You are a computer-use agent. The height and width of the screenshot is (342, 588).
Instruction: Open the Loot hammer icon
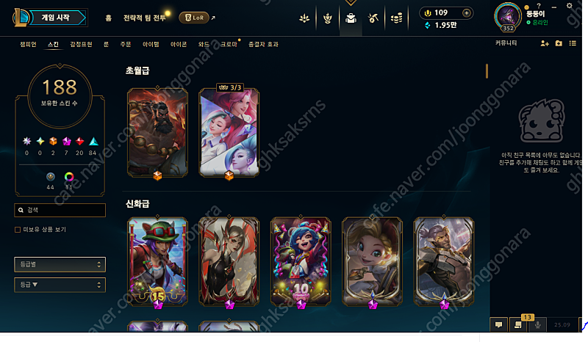click(x=373, y=18)
